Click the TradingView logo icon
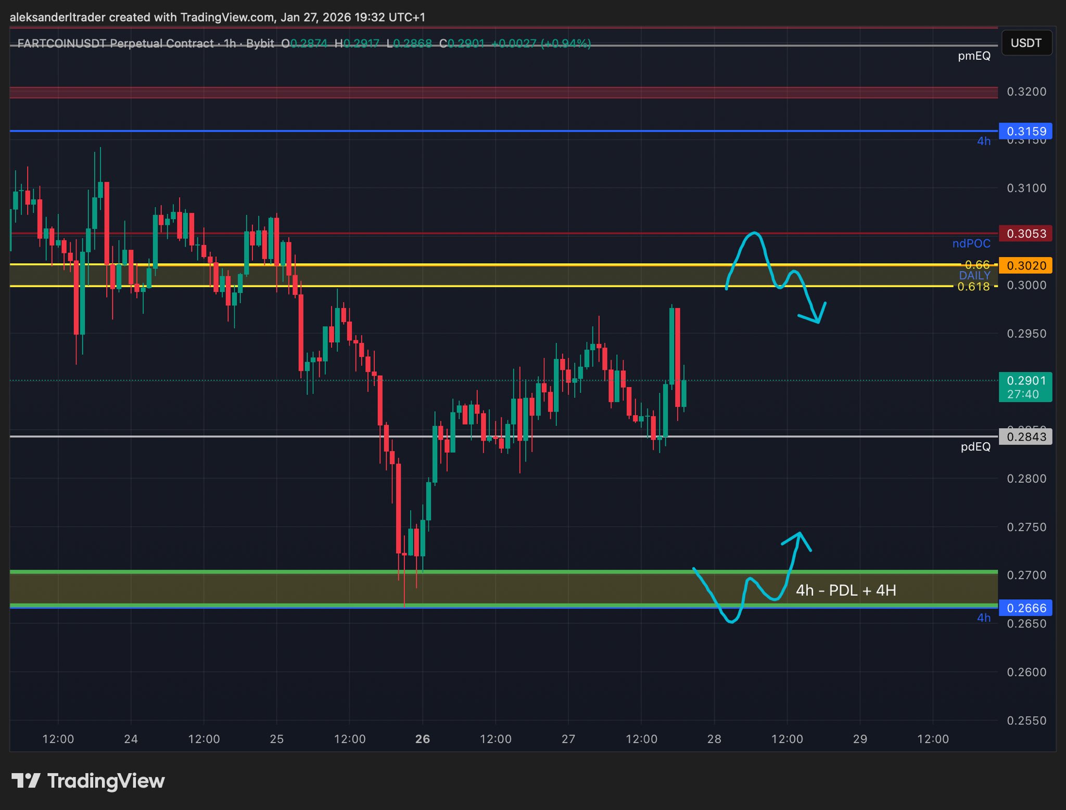The width and height of the screenshot is (1066, 810). point(26,780)
